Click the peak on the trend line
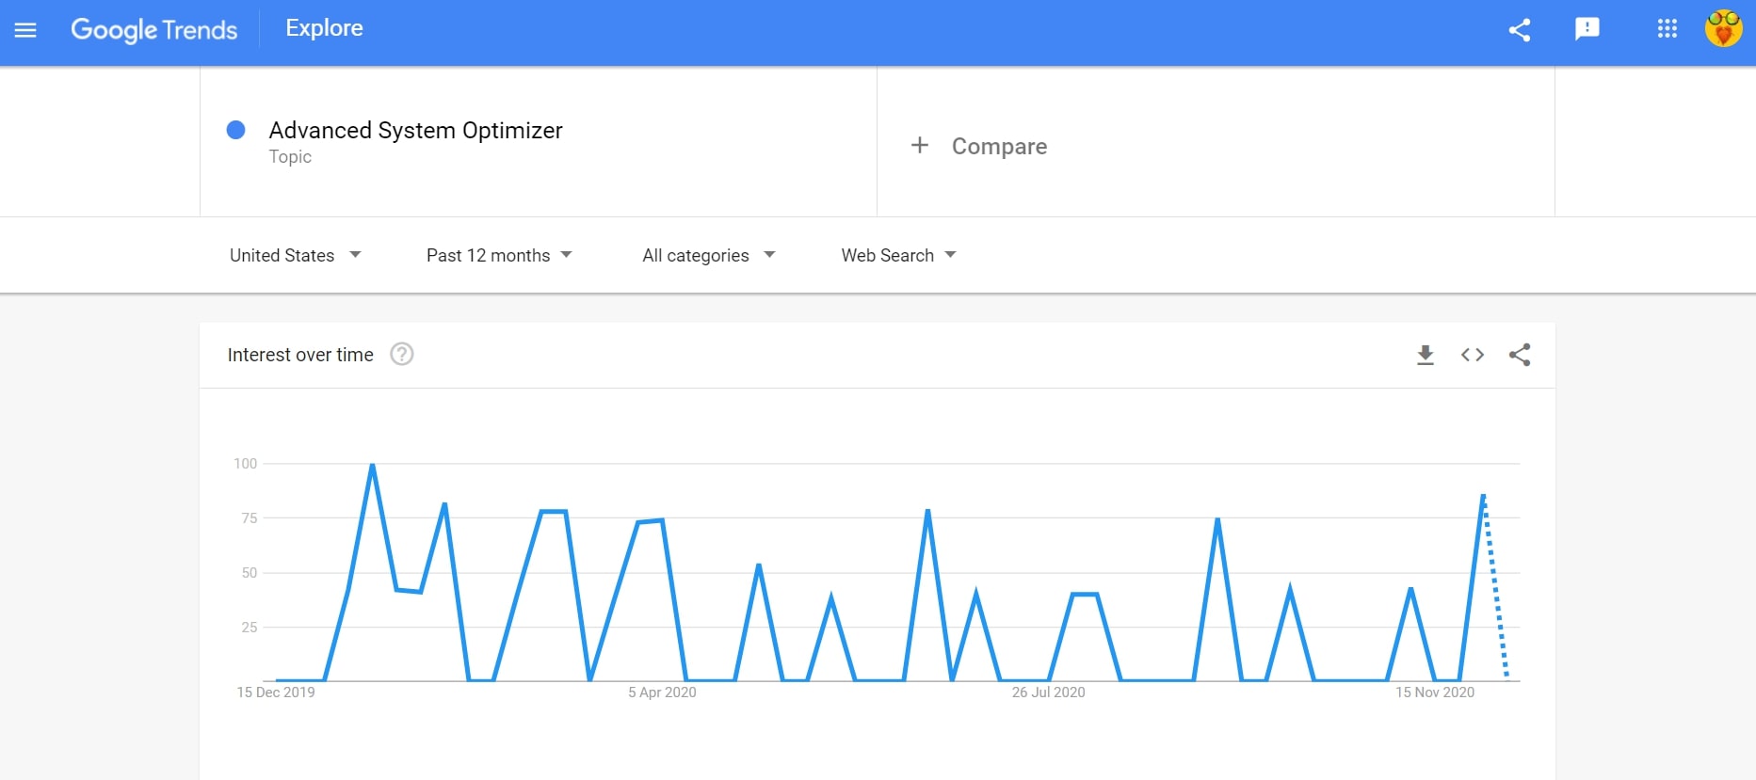 click(x=372, y=464)
